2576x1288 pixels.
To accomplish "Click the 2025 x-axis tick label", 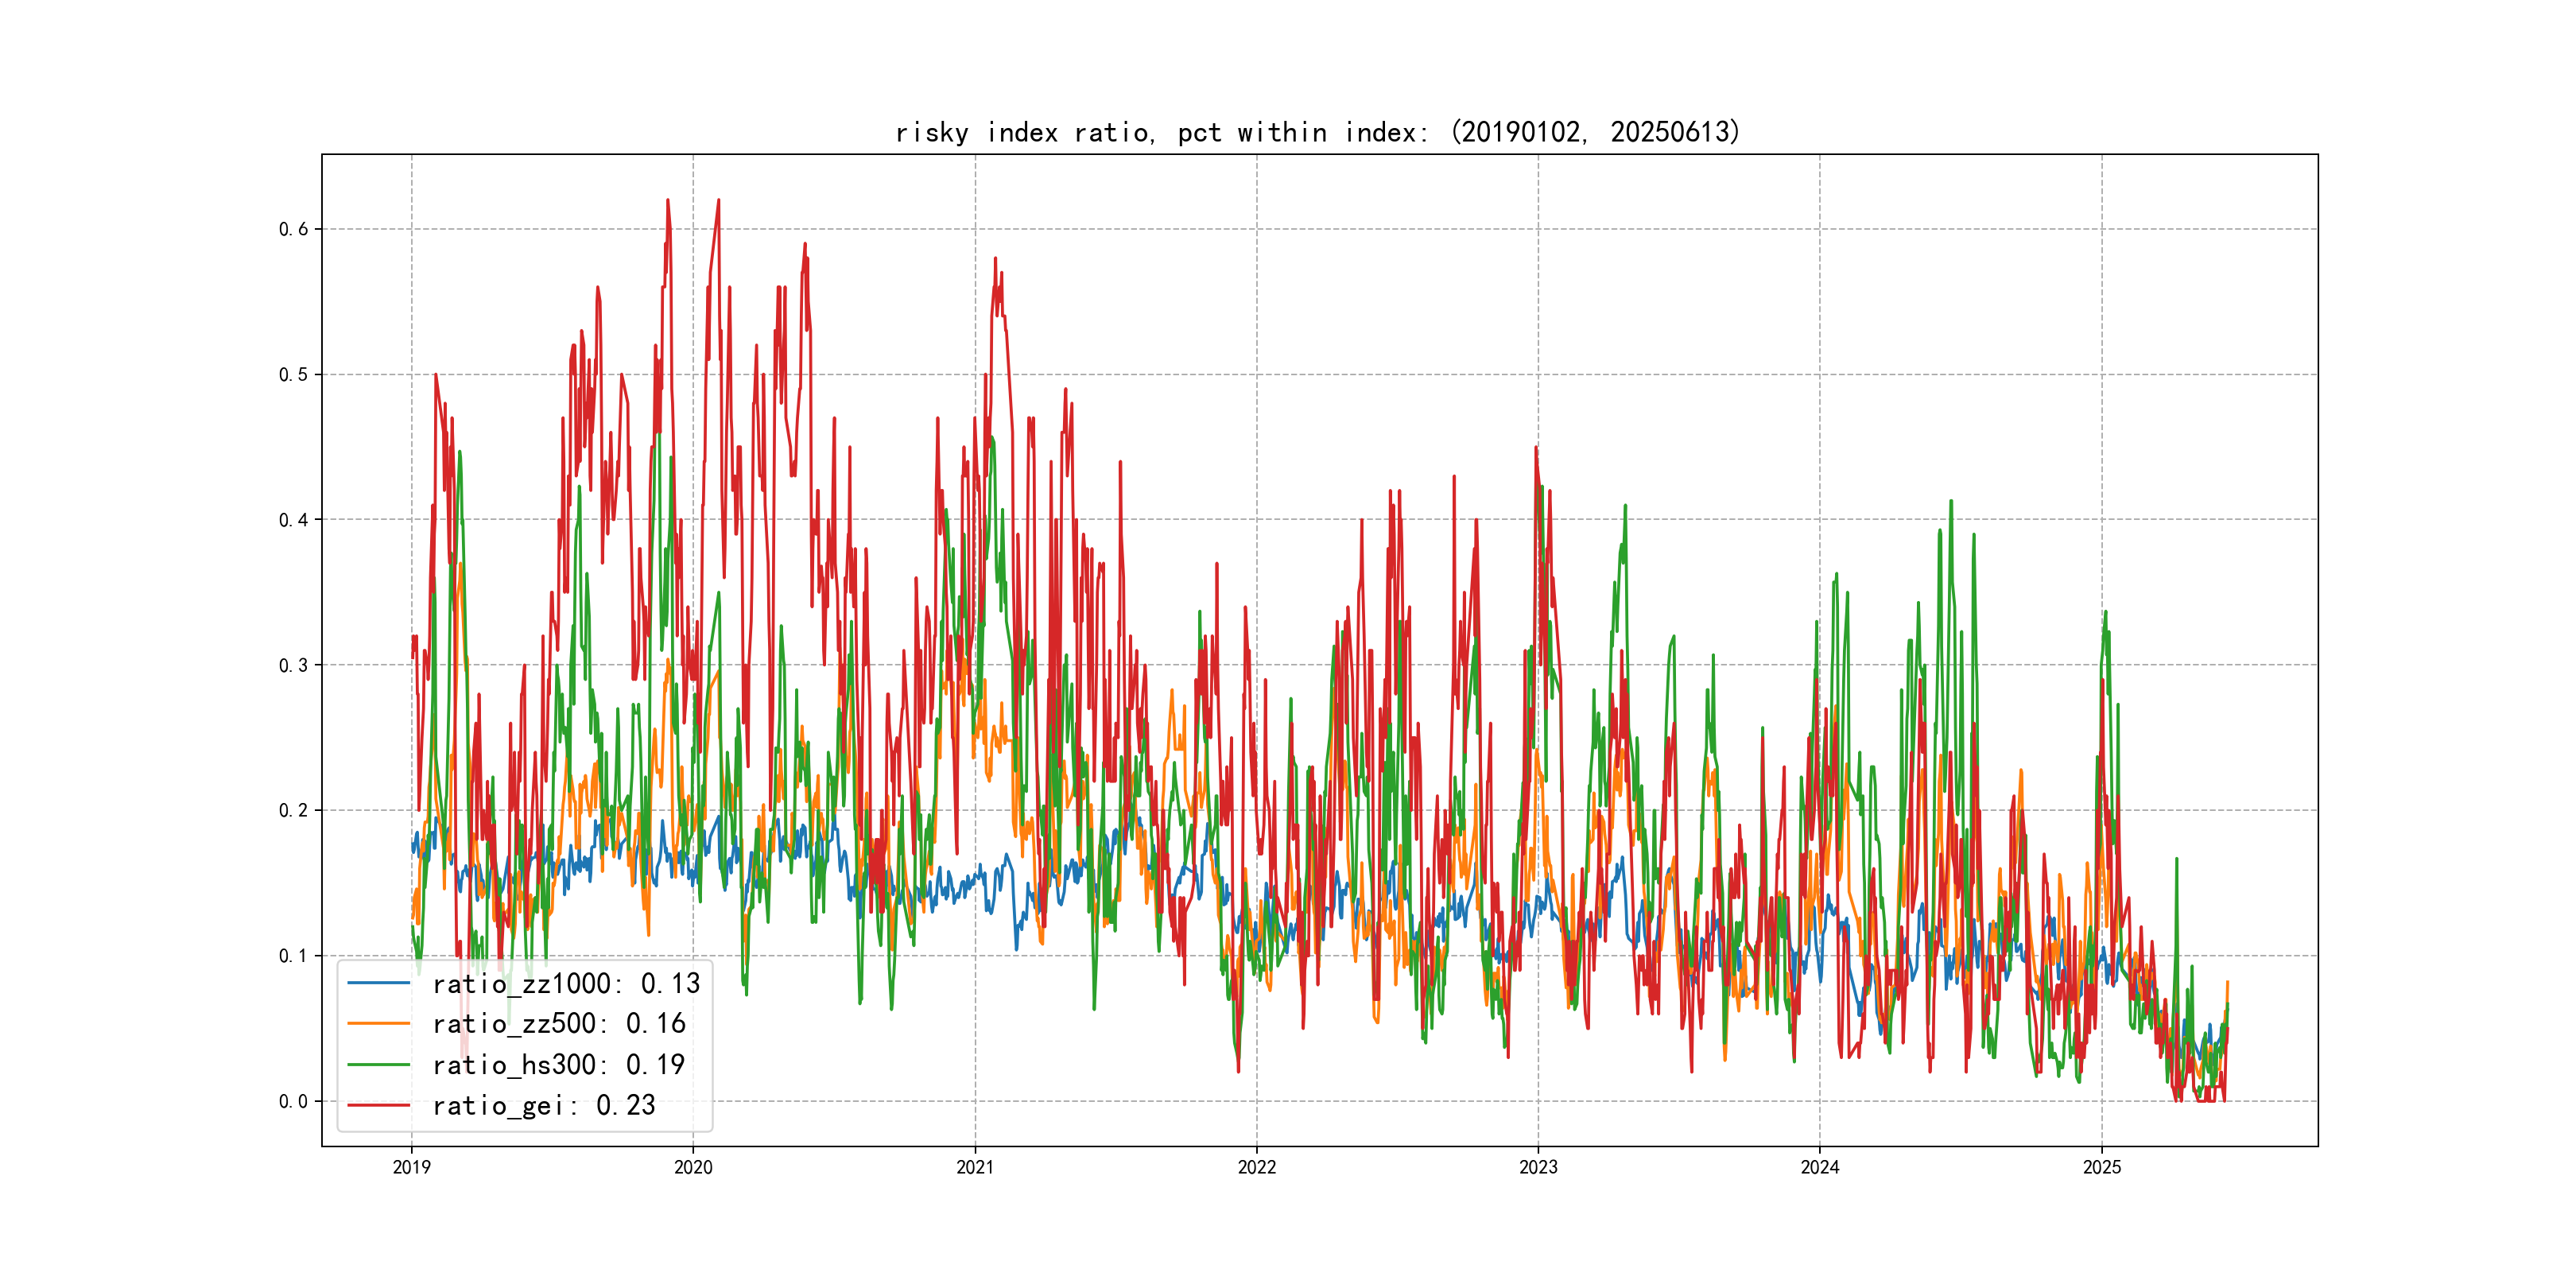I will pos(2102,1167).
